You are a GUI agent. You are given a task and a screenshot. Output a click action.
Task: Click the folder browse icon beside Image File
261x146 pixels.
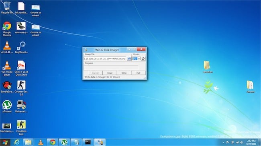pos(129,59)
